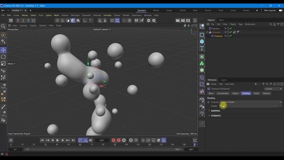Open the timeline dope sheet icon
The height and width of the screenshot is (160, 284).
(195, 140)
